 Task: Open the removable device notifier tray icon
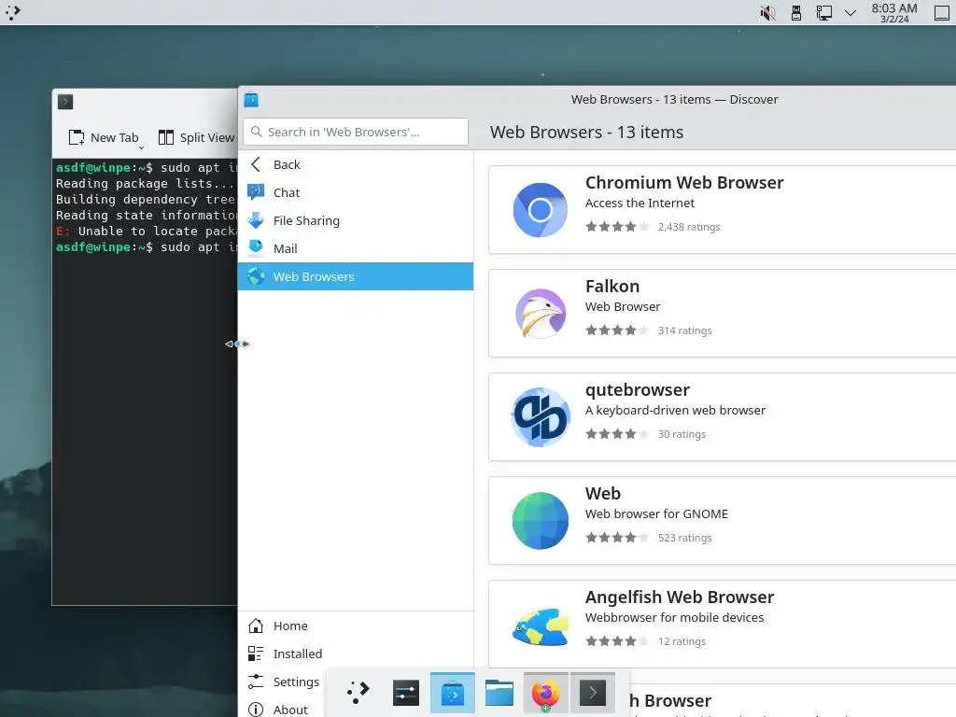pos(795,13)
